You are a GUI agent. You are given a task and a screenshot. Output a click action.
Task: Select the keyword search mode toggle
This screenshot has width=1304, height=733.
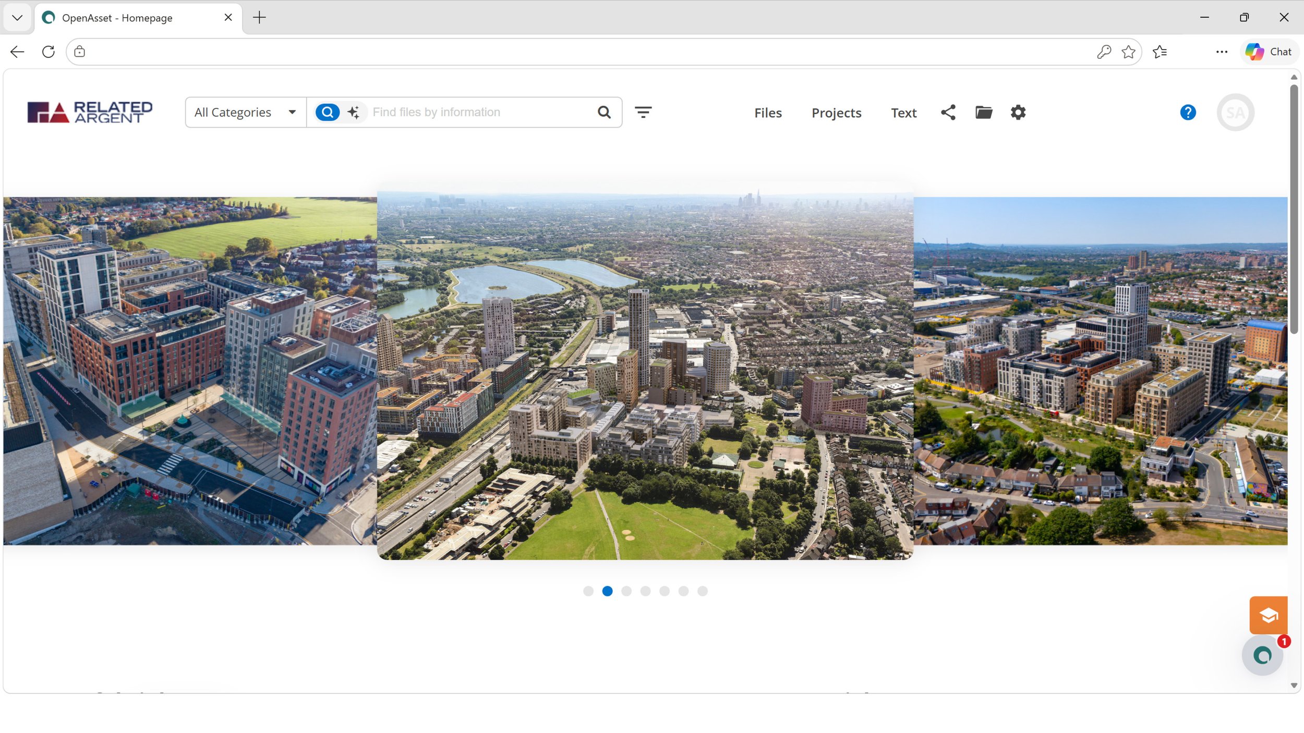[328, 112]
